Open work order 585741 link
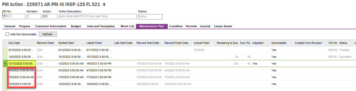The image size is (356, 91). click(333, 57)
